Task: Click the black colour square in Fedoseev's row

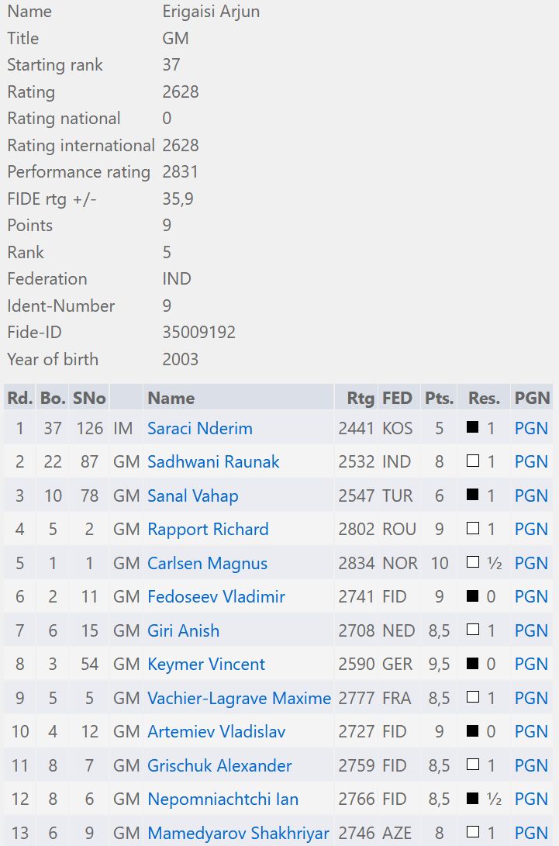Action: 472,597
